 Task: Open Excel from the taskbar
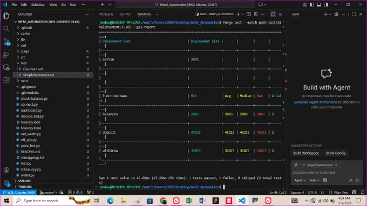click(x=189, y=201)
